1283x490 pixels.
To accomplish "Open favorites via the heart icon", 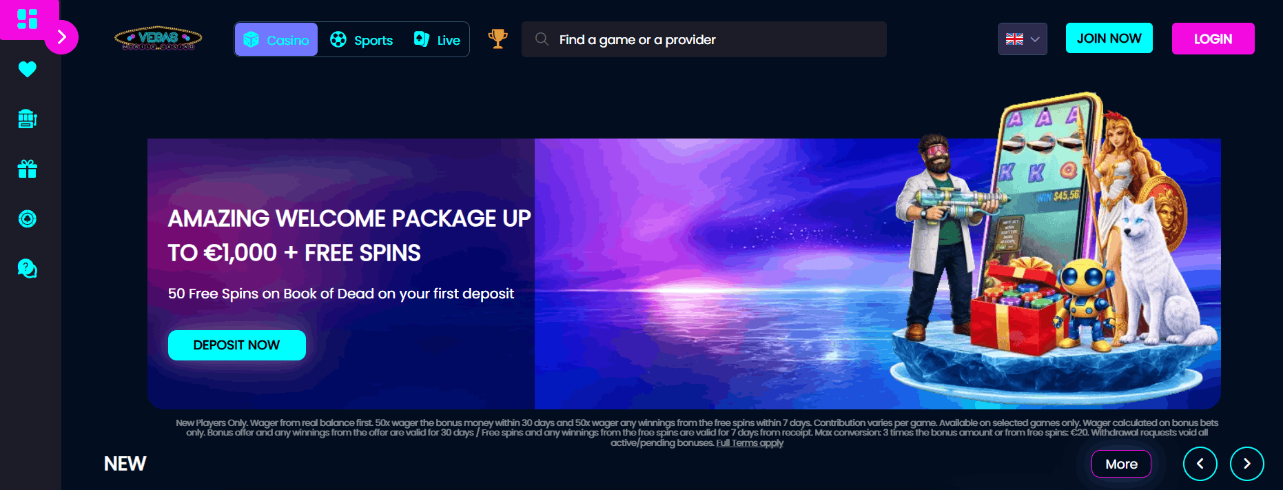I will pos(28,69).
